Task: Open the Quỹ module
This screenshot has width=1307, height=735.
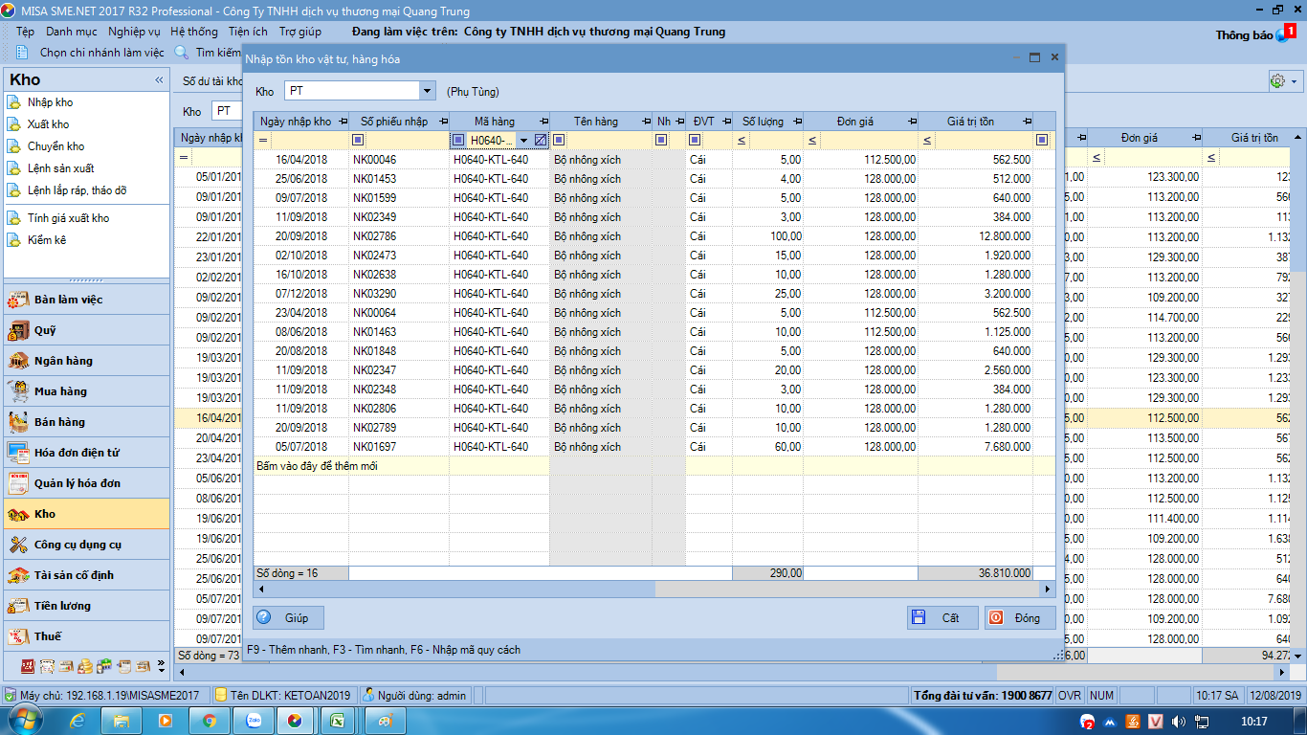Action: tap(86, 330)
